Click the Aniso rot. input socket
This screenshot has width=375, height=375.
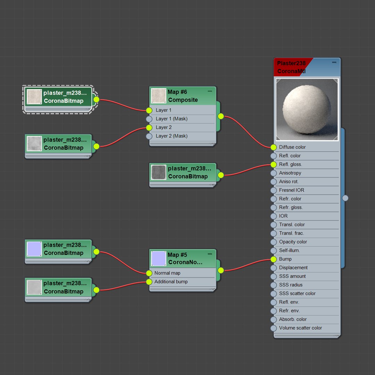pyautogui.click(x=274, y=182)
